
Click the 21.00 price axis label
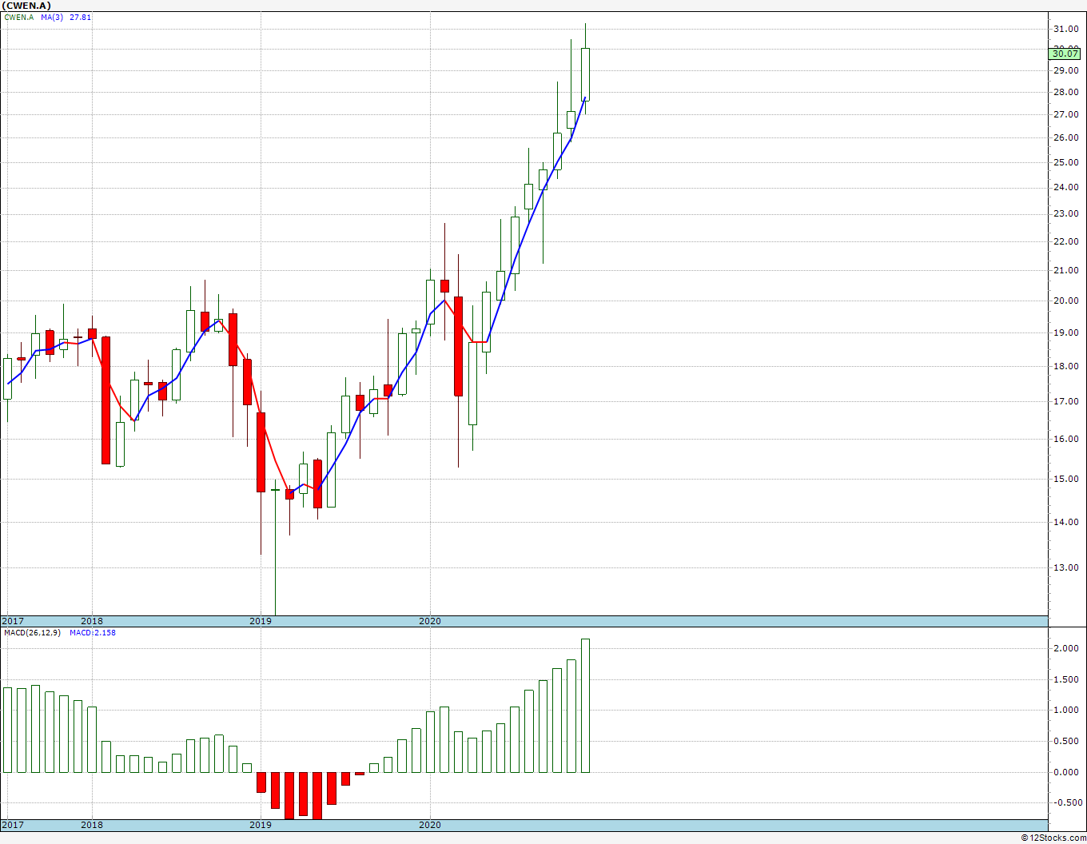click(1065, 271)
